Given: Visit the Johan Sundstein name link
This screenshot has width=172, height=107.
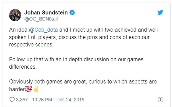Looking at the screenshot, I should tap(46, 12).
